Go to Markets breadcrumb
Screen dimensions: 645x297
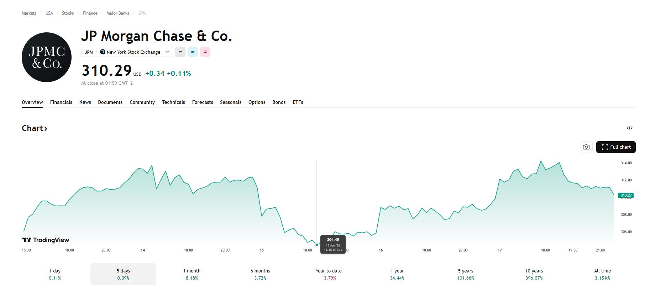pos(29,13)
